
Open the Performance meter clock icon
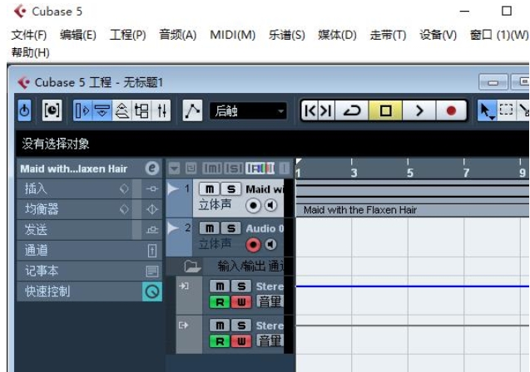(x=52, y=110)
